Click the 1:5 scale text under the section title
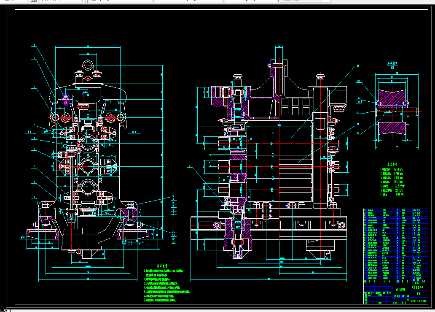This screenshot has height=312, width=435. [x=392, y=68]
